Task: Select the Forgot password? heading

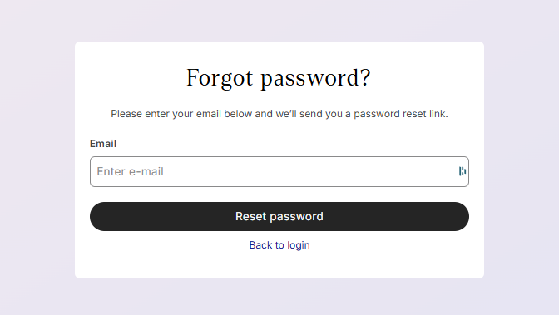Action: coord(279,78)
